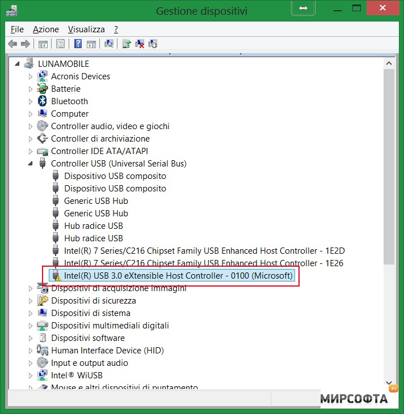Screen dimensions: 404x414
Task: Show console tree toolbar icon
Action: click(x=43, y=44)
